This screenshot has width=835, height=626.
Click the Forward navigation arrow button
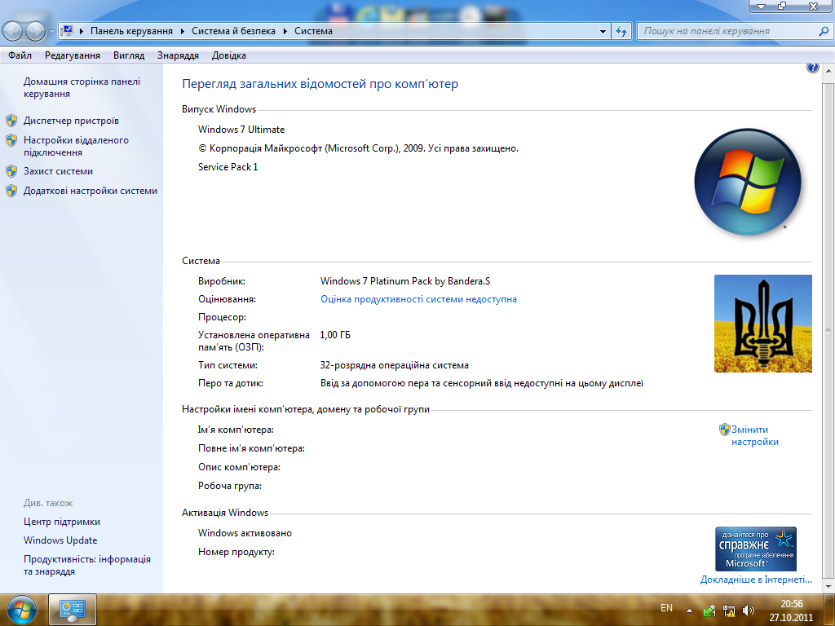click(x=35, y=32)
